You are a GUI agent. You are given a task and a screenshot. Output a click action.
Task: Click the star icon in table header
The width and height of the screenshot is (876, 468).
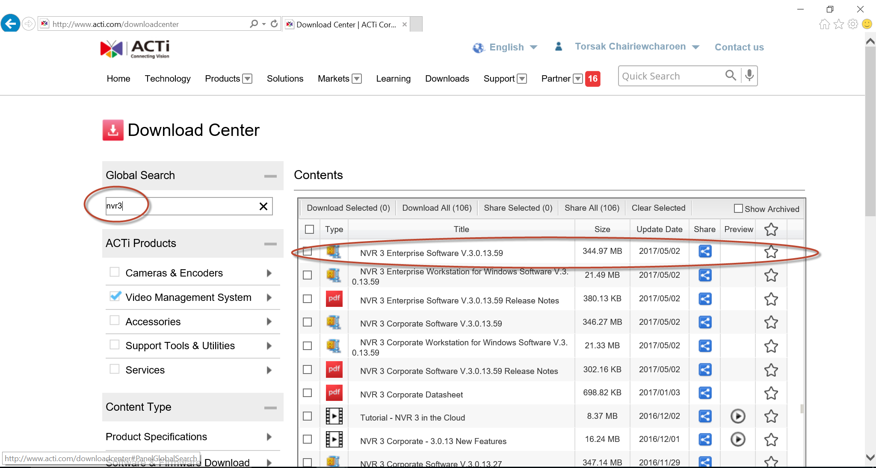[x=771, y=230]
